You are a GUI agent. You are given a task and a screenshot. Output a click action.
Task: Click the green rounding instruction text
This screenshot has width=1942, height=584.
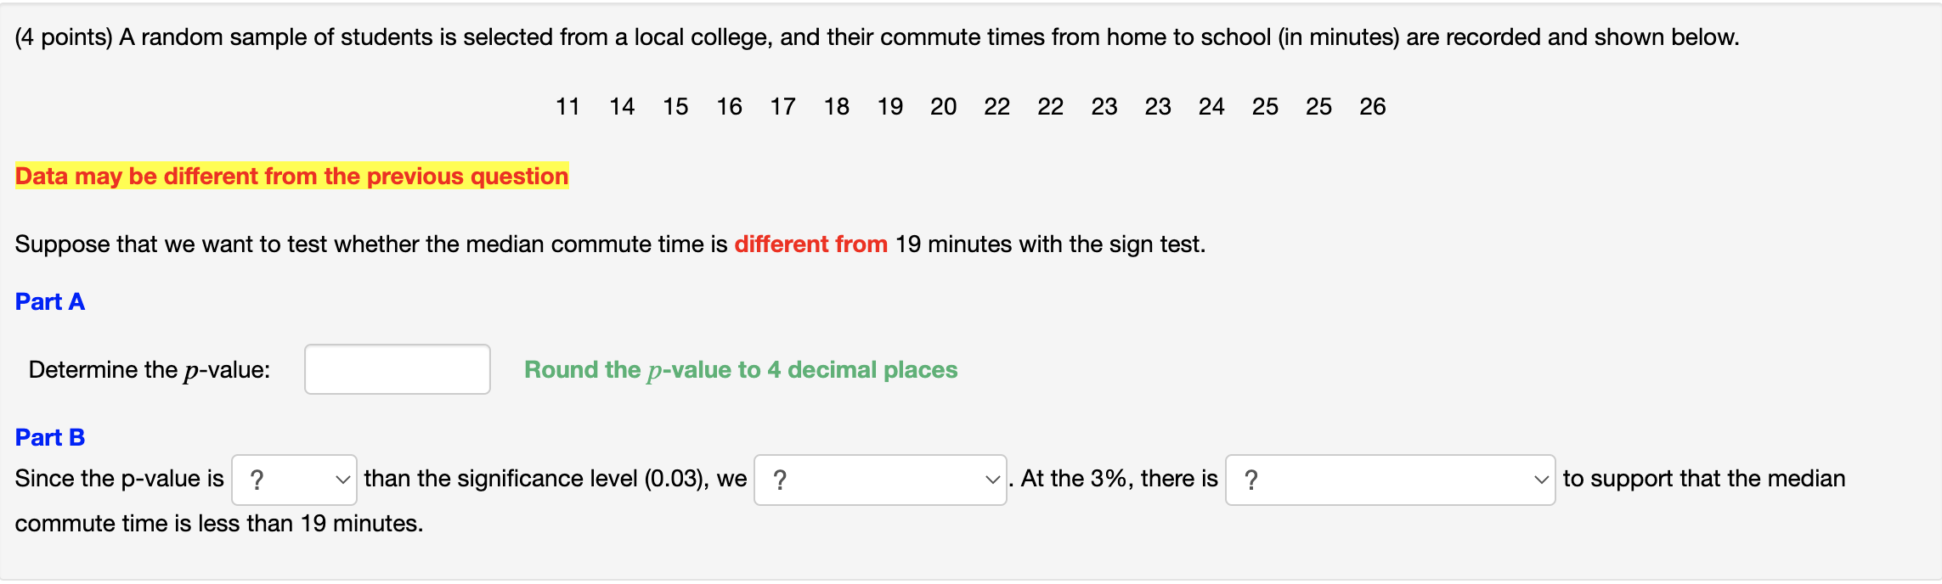[740, 369]
